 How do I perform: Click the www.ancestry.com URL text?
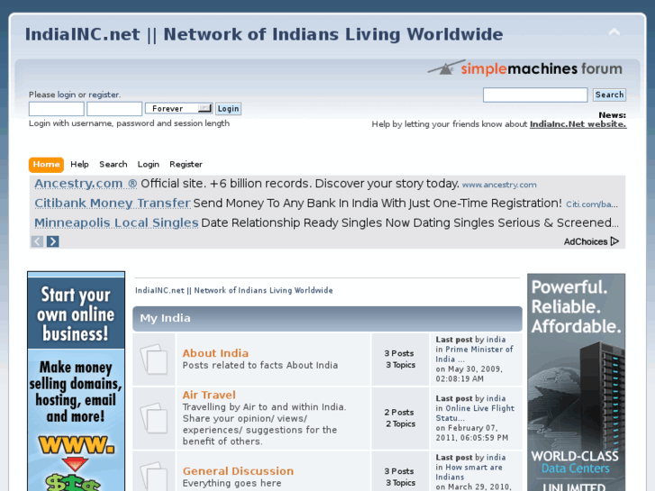coord(499,185)
